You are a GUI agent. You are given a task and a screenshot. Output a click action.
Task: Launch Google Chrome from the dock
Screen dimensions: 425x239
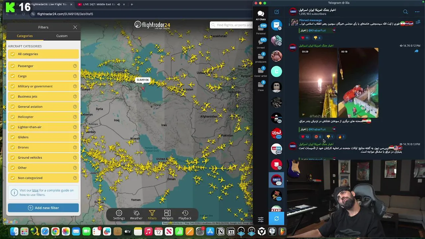pos(55,231)
